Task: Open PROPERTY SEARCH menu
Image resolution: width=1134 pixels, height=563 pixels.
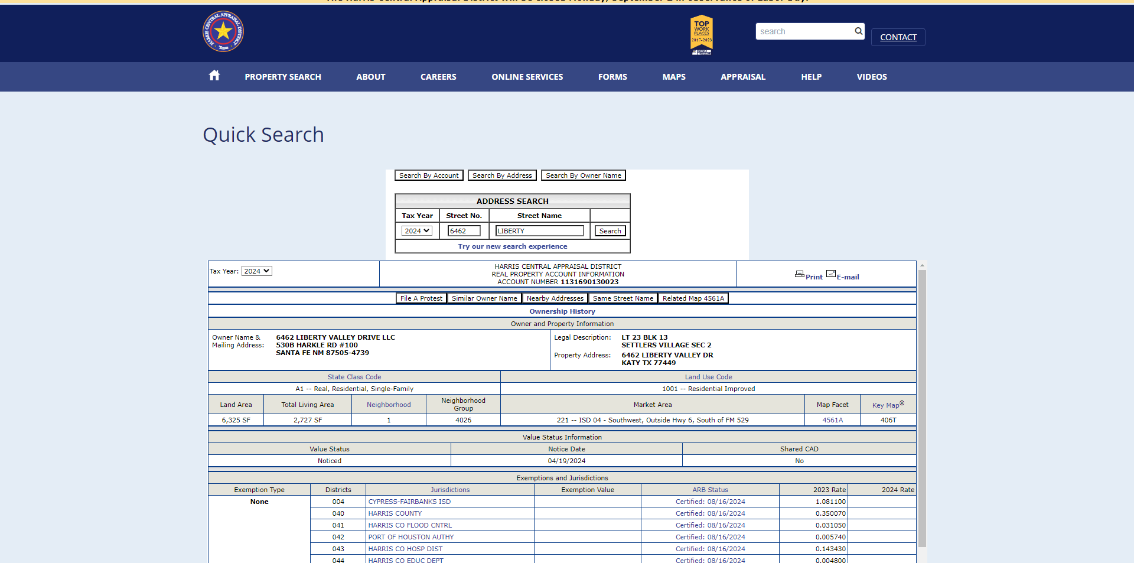Action: [x=283, y=77]
